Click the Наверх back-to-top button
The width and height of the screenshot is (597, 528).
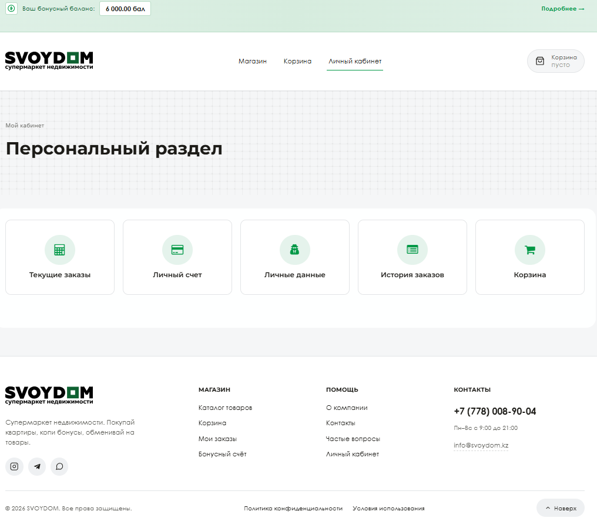point(561,508)
